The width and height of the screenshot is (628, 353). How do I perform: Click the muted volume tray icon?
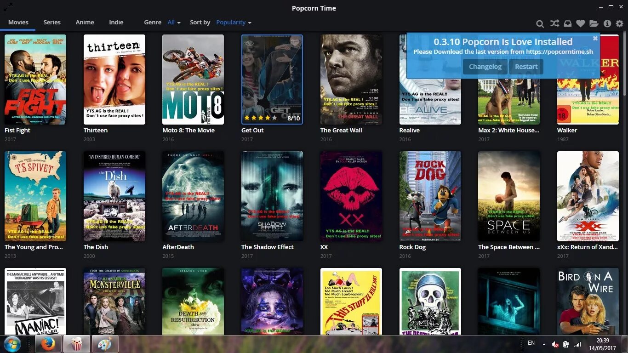pos(555,344)
